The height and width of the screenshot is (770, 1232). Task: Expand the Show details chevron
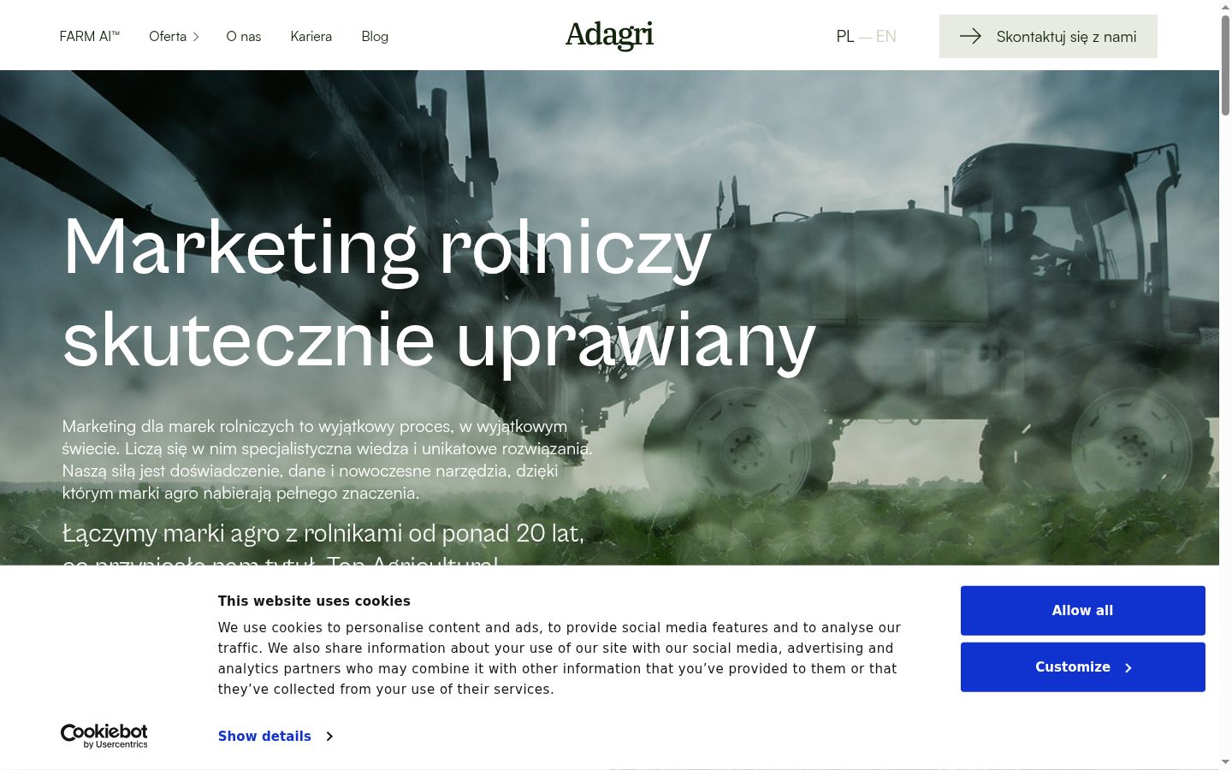tap(329, 736)
